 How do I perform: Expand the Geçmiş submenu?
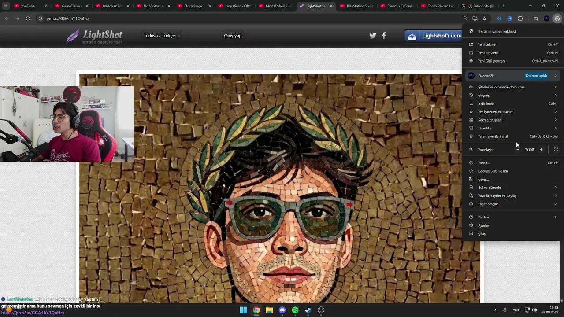[x=513, y=95]
